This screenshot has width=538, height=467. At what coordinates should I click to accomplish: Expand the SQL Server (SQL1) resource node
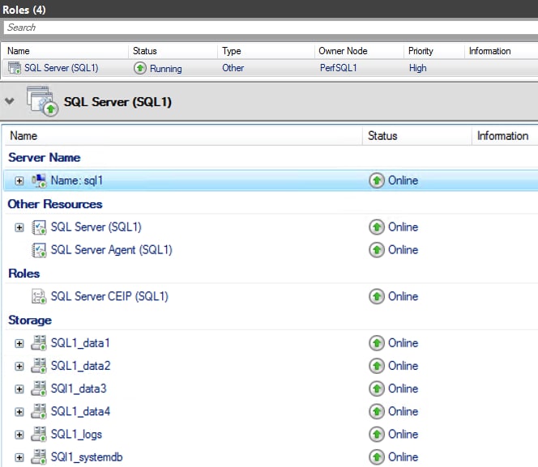(x=19, y=227)
